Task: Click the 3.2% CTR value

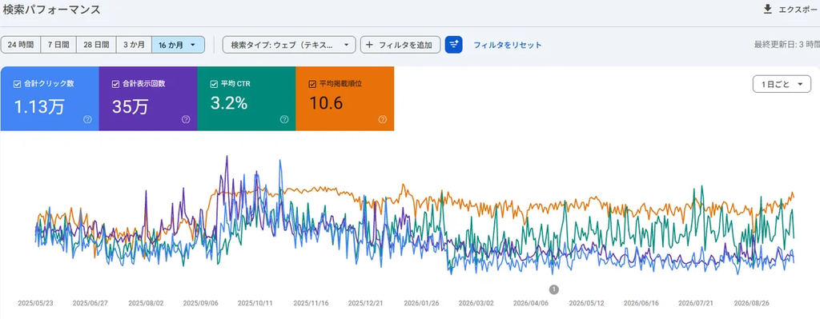Action: (228, 103)
